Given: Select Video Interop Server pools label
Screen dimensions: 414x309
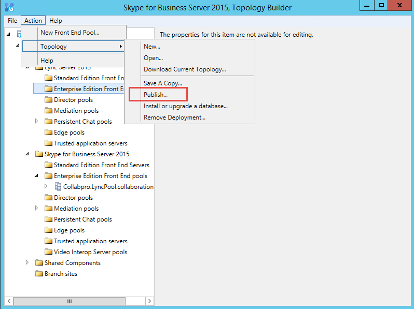Looking at the screenshot, I should 91,252.
